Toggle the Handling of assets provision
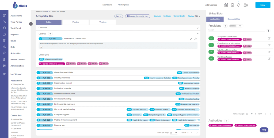The height and width of the screenshot is (138, 274). coord(211,58)
